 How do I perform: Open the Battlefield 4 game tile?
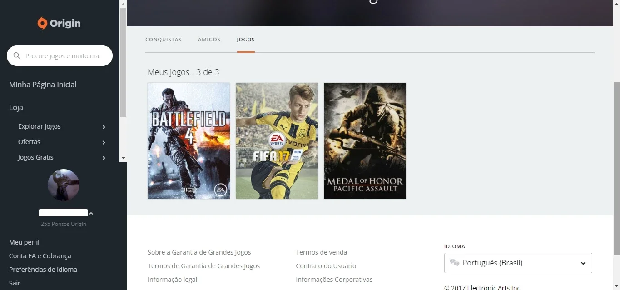[x=188, y=141]
